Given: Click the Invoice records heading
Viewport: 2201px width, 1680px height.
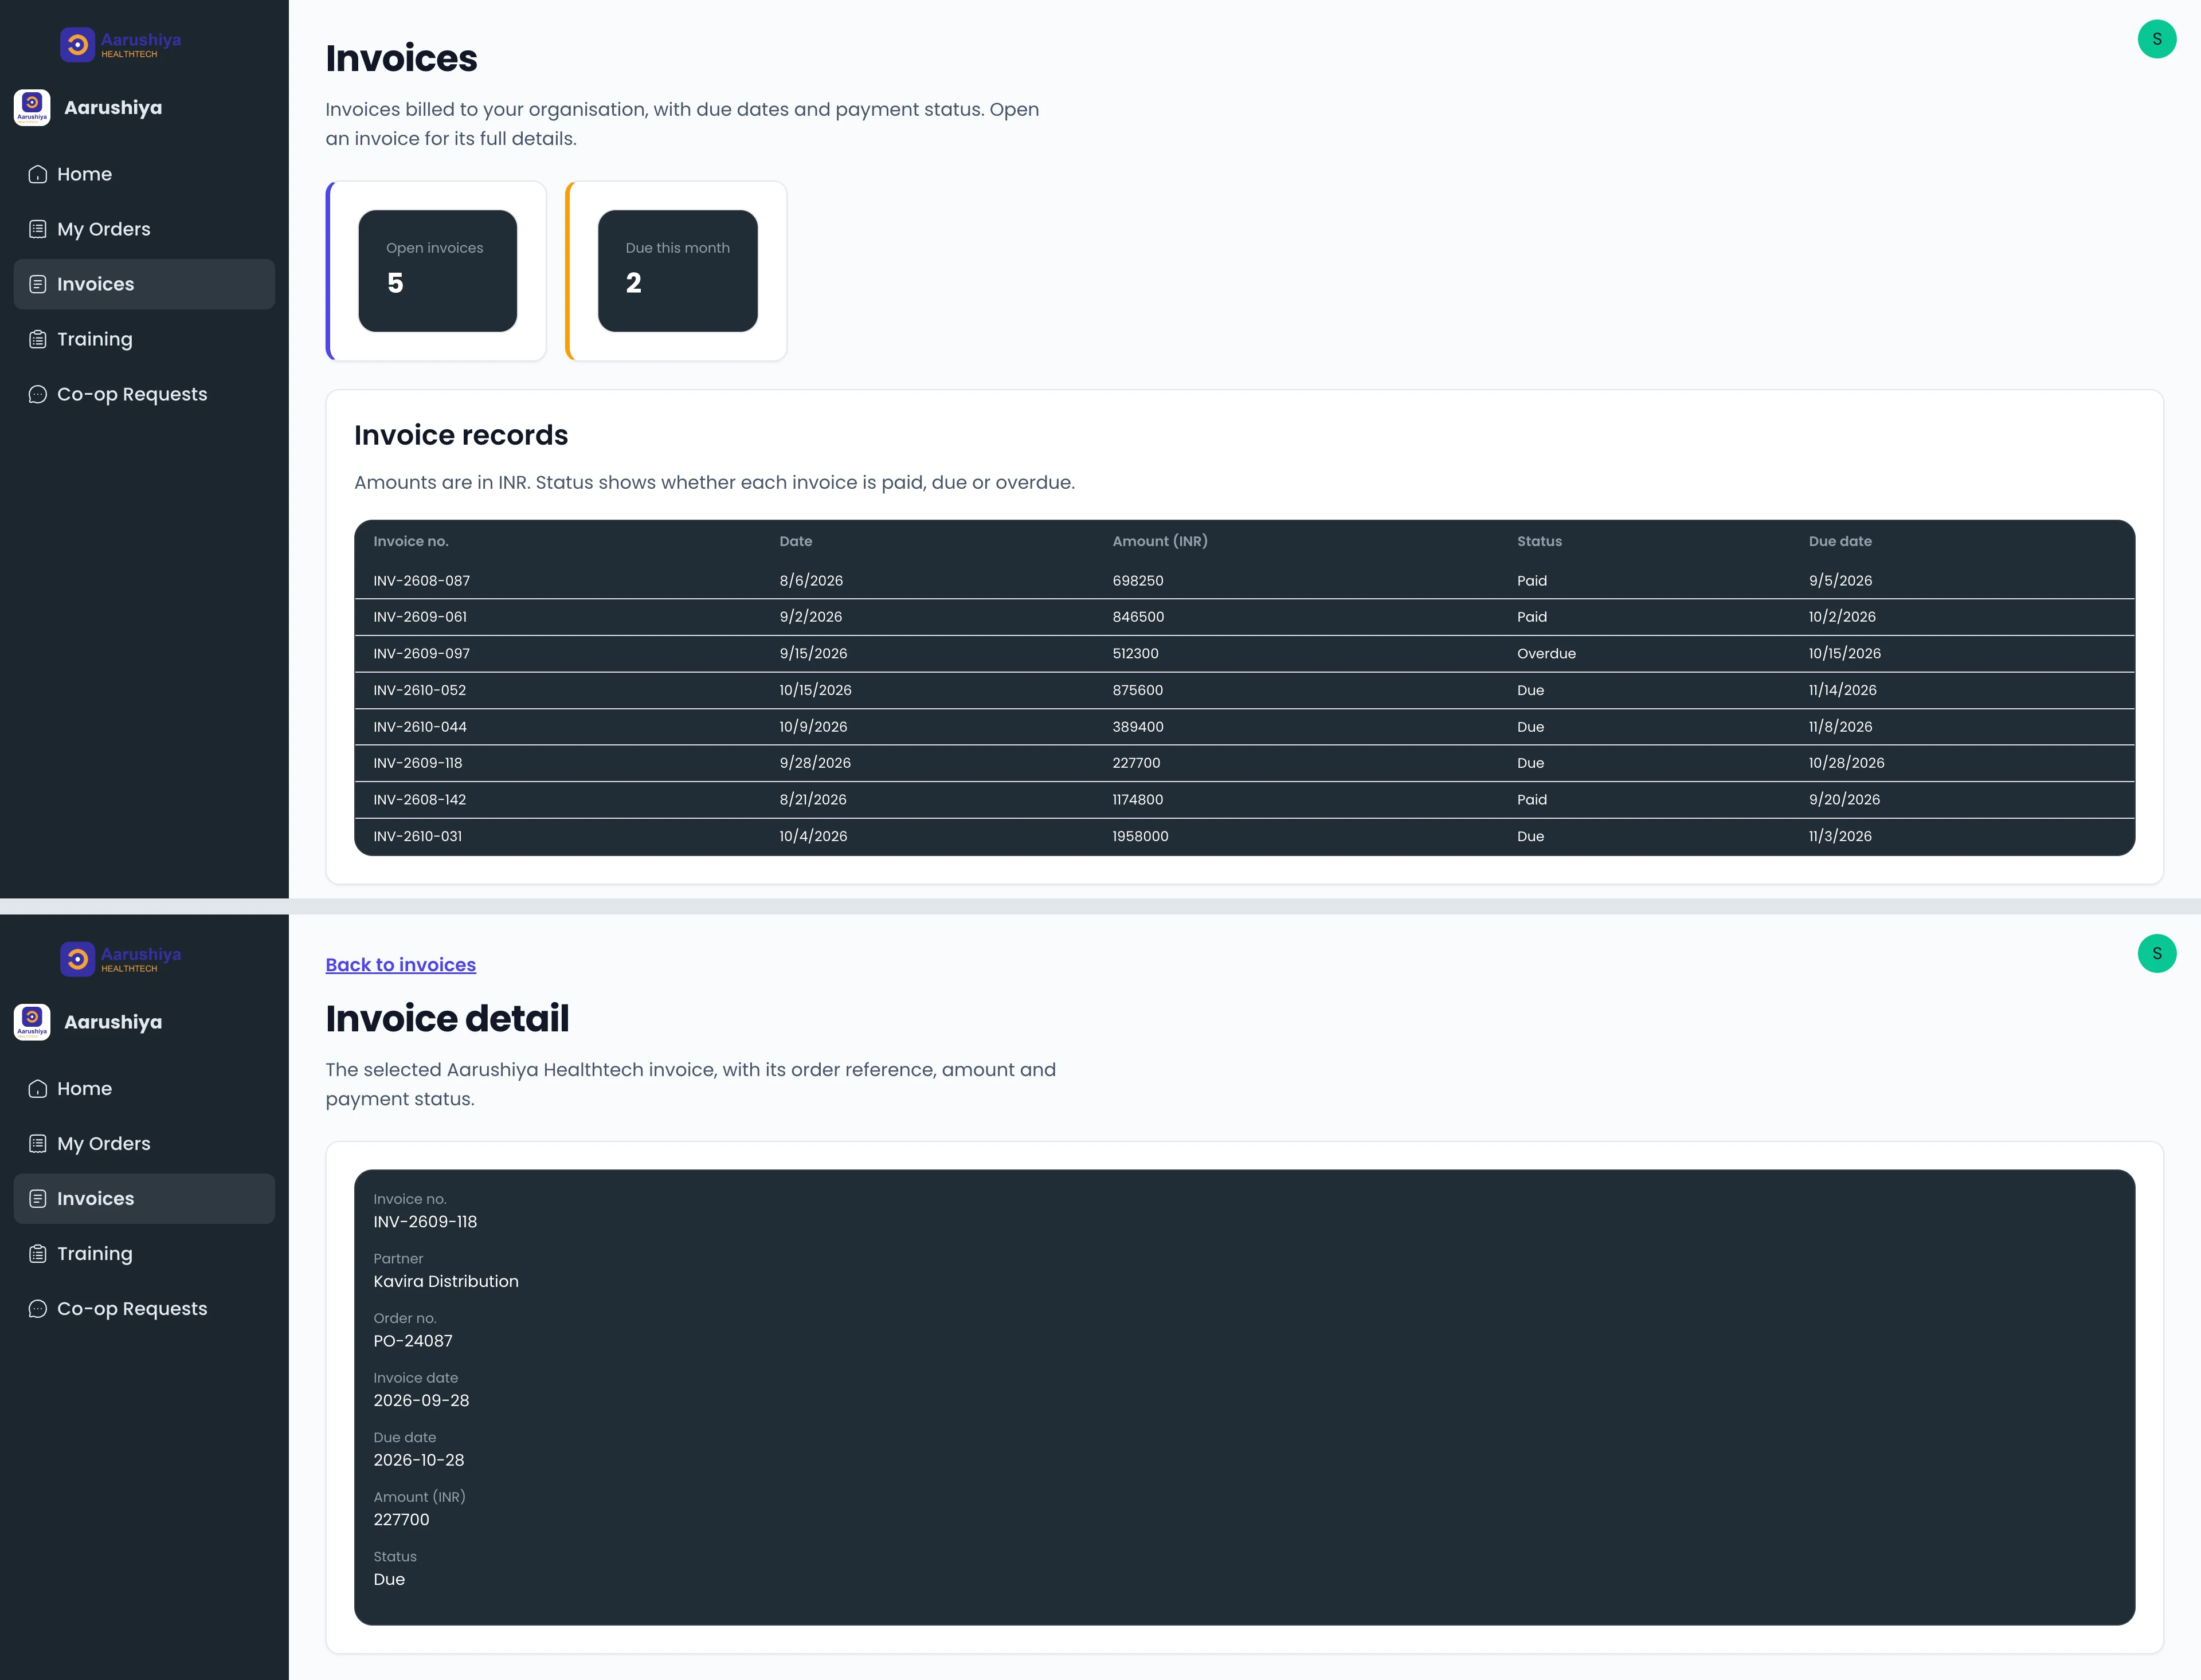Looking at the screenshot, I should pyautogui.click(x=460, y=435).
